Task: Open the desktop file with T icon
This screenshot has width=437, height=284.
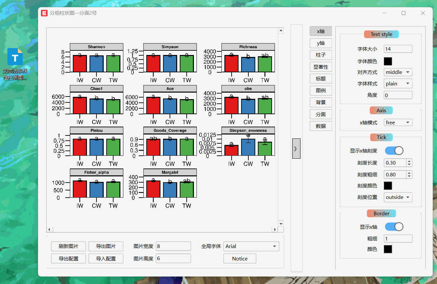Action: pos(15,59)
